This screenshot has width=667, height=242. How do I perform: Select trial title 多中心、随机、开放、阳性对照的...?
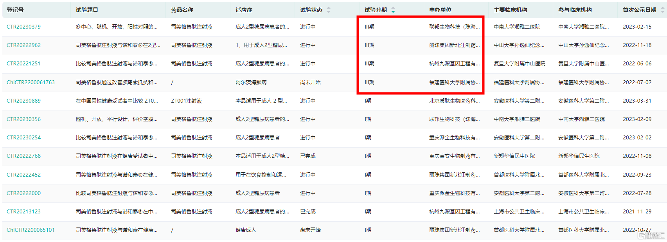(117, 27)
